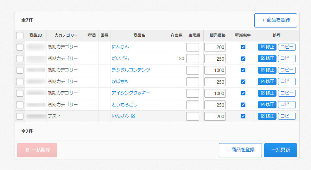Viewport: 311px width, 170px height.
Task: Click 修正 edit button for とうもろこし
Action: pyautogui.click(x=267, y=105)
